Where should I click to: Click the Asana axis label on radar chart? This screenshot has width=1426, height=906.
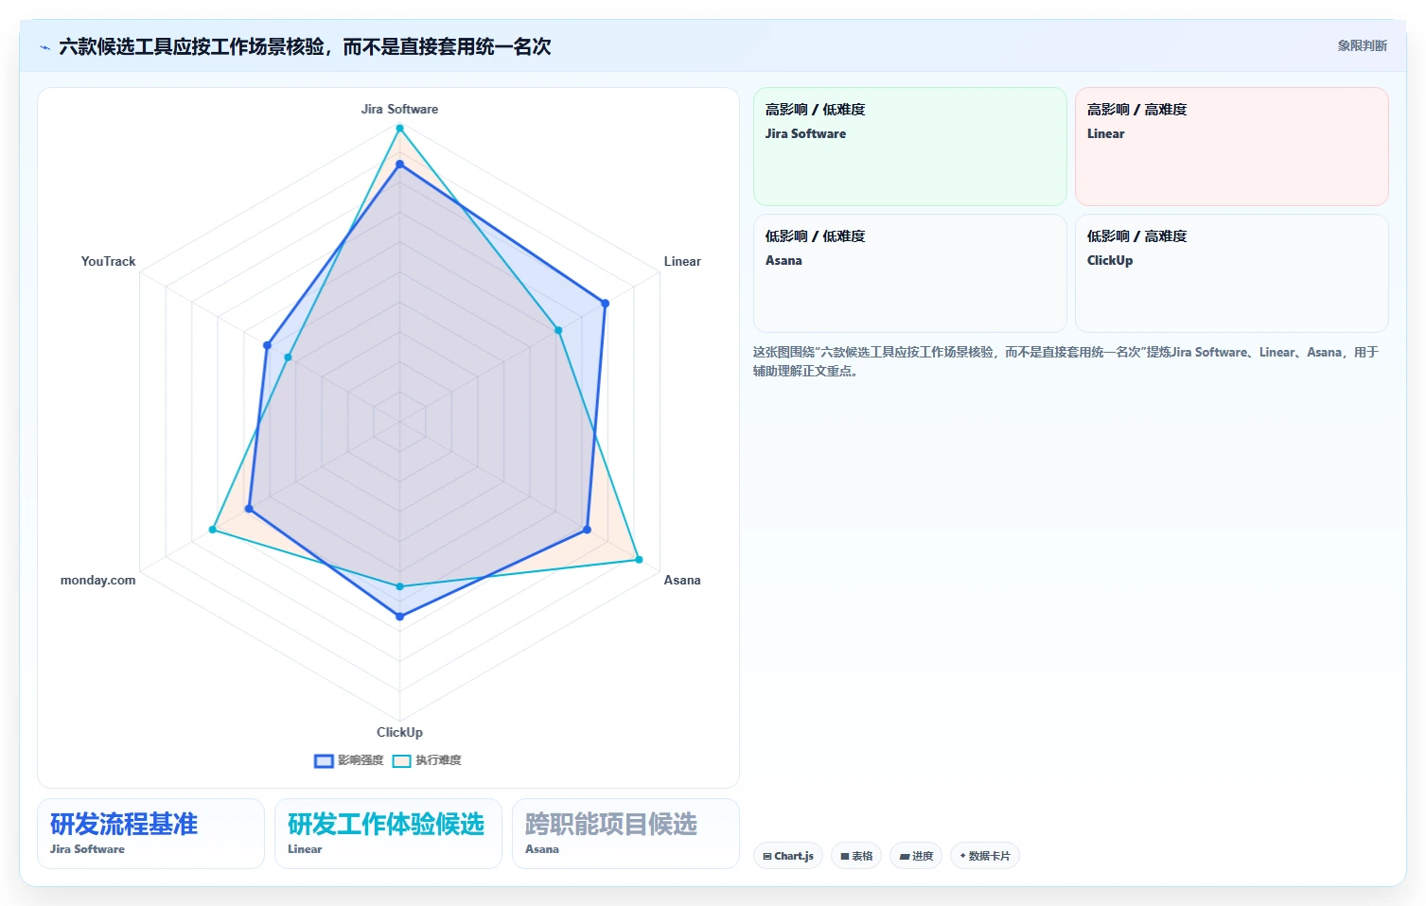[682, 580]
